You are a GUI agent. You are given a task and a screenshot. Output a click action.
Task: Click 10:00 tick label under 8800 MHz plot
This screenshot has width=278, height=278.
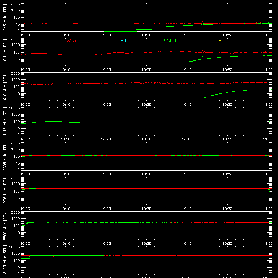click(x=25, y=244)
